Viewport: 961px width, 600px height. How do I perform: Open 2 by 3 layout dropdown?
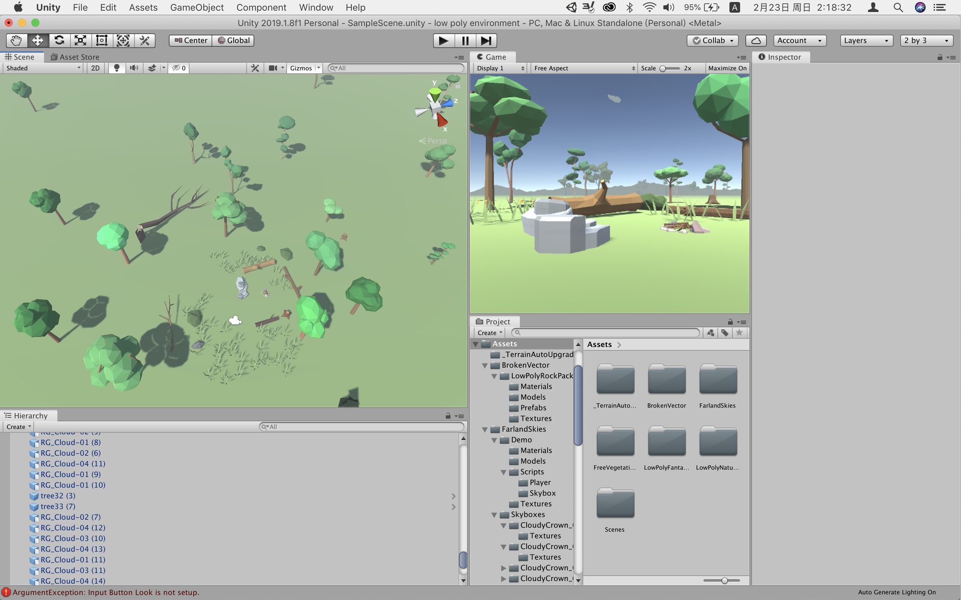pos(926,41)
